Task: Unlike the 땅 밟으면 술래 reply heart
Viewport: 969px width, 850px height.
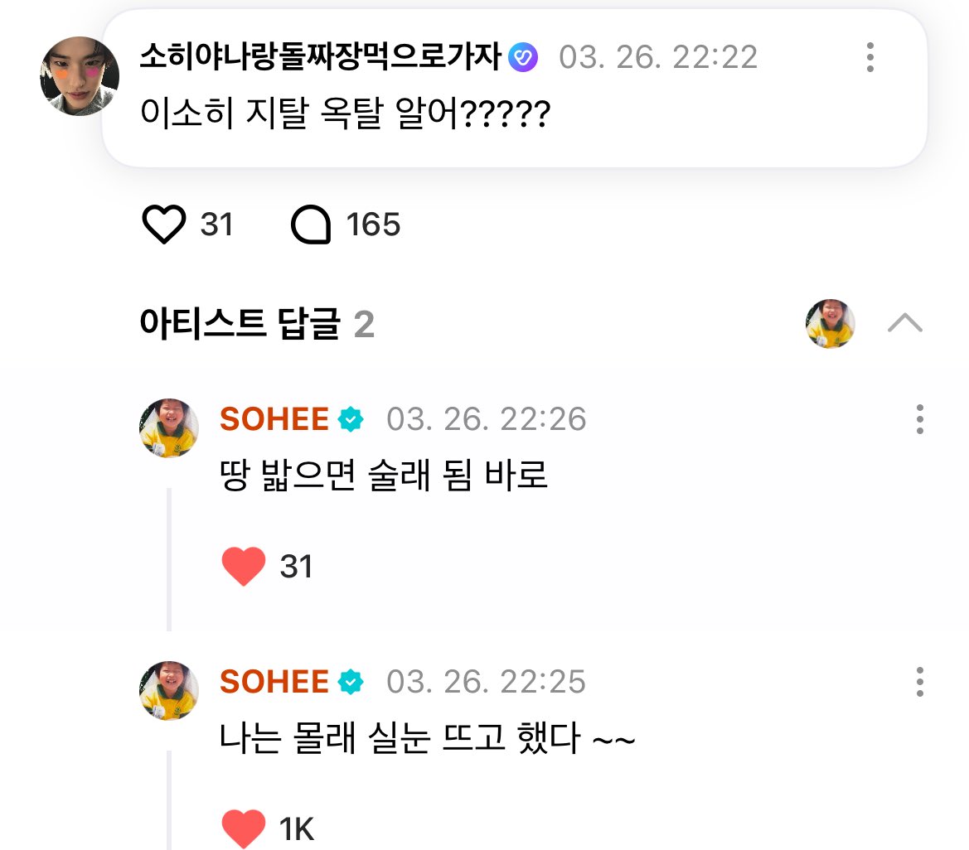Action: (244, 566)
